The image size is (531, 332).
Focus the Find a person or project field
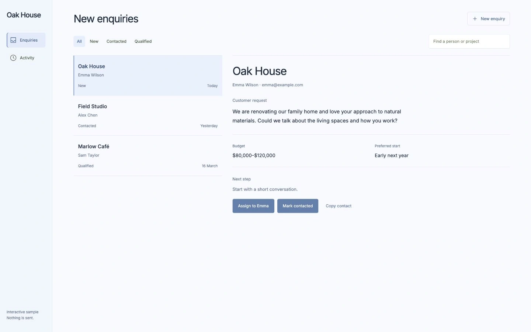click(469, 41)
